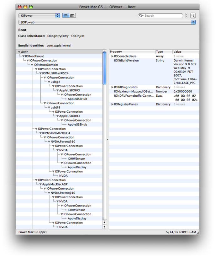Screen dimensions: 215x258
Task: Click the scroll down arrow in tree pane
Action: coord(104,227)
